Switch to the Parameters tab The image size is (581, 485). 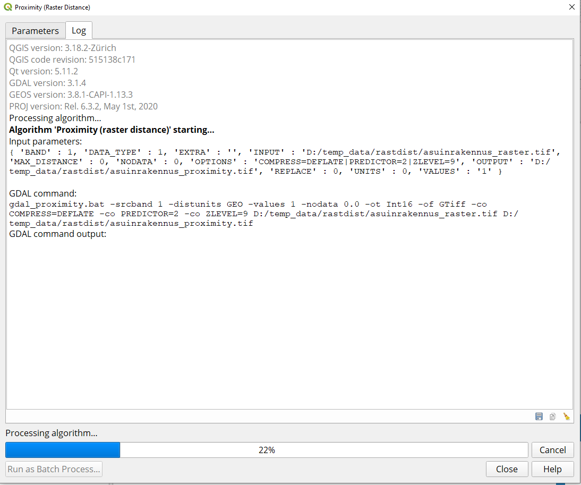[35, 30]
